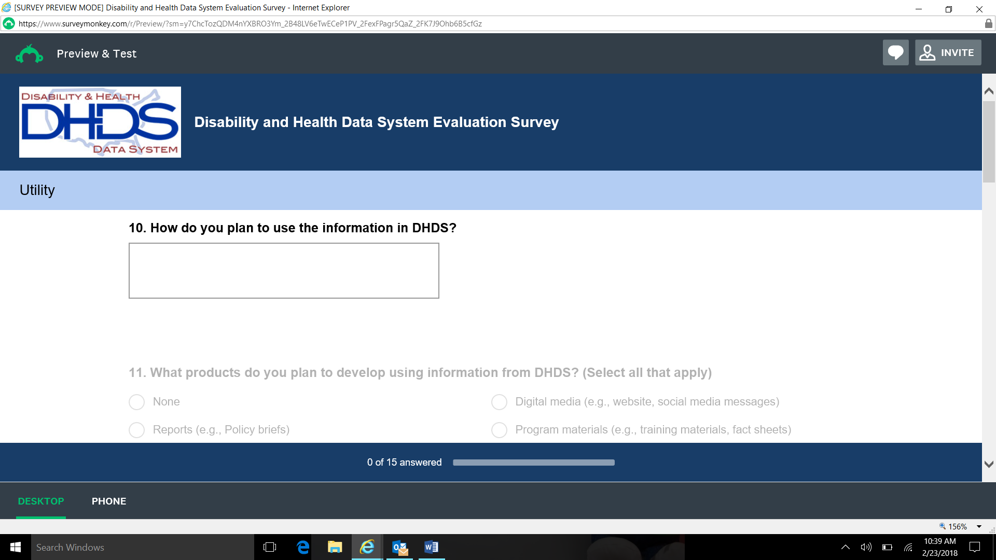This screenshot has width=996, height=560.
Task: Click question 10 answer text box
Action: click(x=284, y=271)
